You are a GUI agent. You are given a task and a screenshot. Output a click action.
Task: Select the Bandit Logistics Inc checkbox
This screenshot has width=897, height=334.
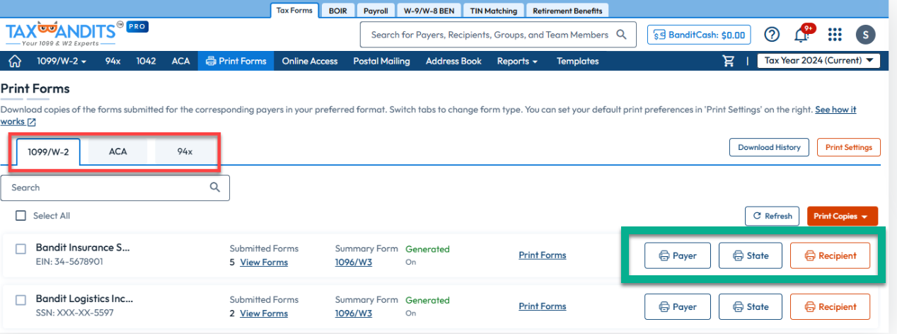[x=21, y=299]
